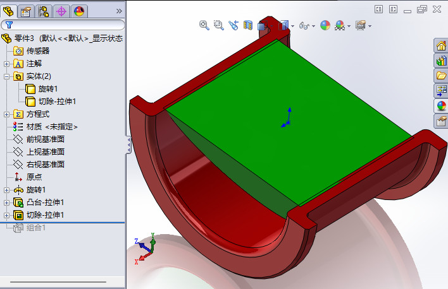Screen dimensions: 448x289
Task: Open SolidWorks Resources home pane
Action: (441, 46)
